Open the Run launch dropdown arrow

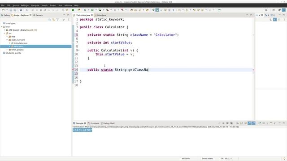tap(96, 10)
